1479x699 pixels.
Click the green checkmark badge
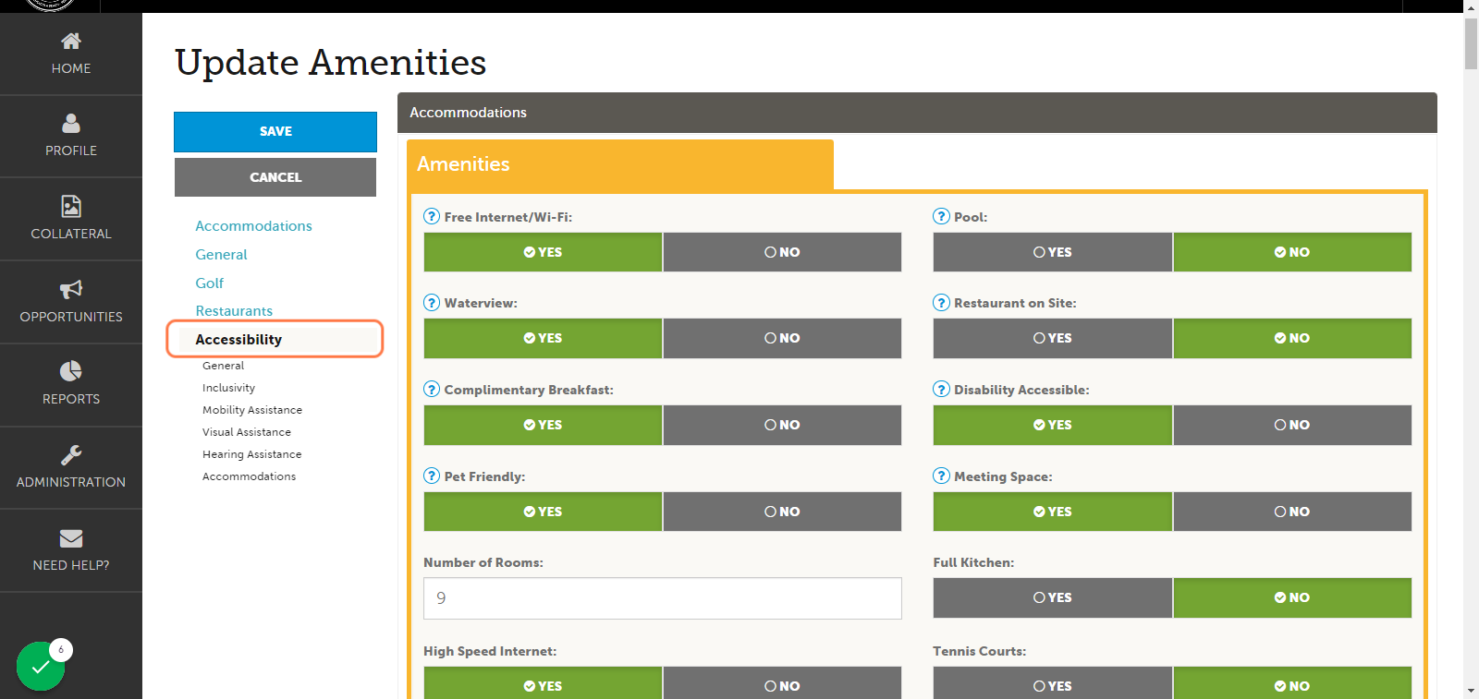[x=41, y=666]
